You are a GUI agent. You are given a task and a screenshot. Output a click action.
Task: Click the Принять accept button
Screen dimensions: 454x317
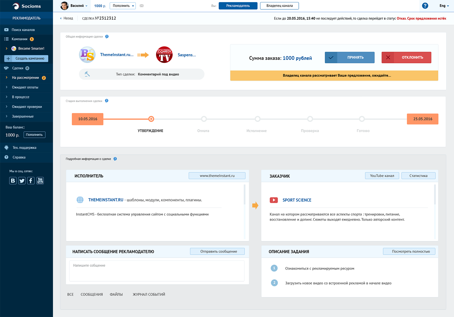click(350, 58)
